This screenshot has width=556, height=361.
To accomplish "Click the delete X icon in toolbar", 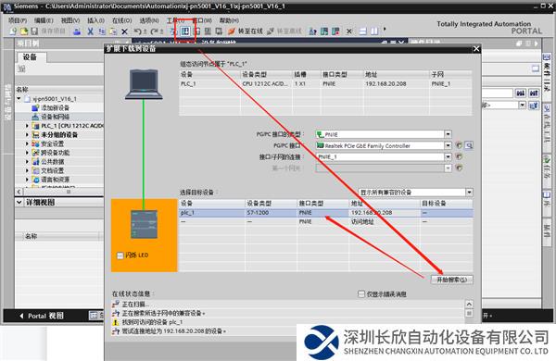I will coord(124,31).
